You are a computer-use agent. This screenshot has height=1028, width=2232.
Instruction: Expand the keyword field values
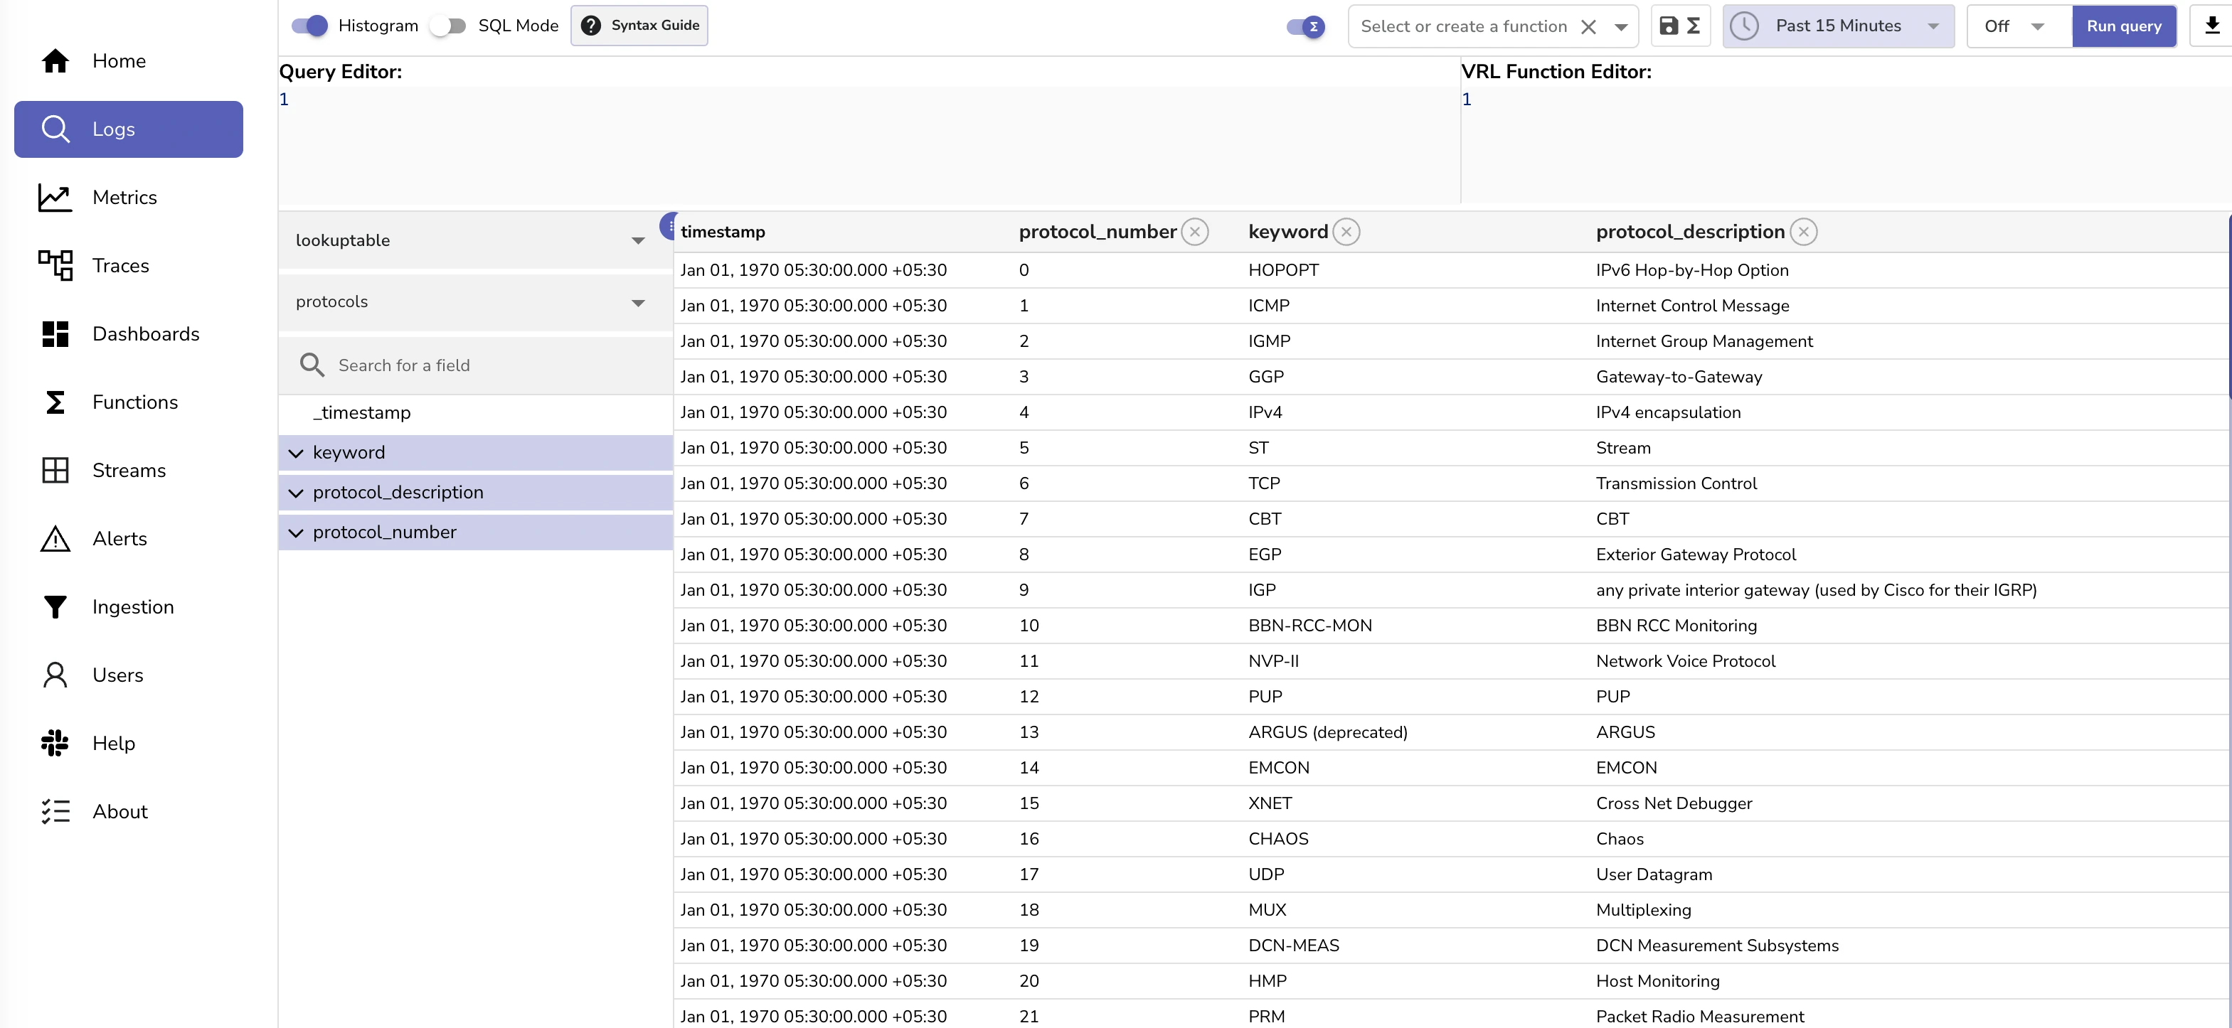click(297, 453)
